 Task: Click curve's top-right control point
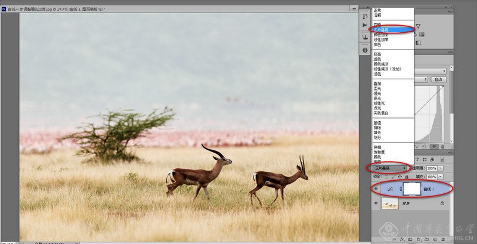pos(443,87)
